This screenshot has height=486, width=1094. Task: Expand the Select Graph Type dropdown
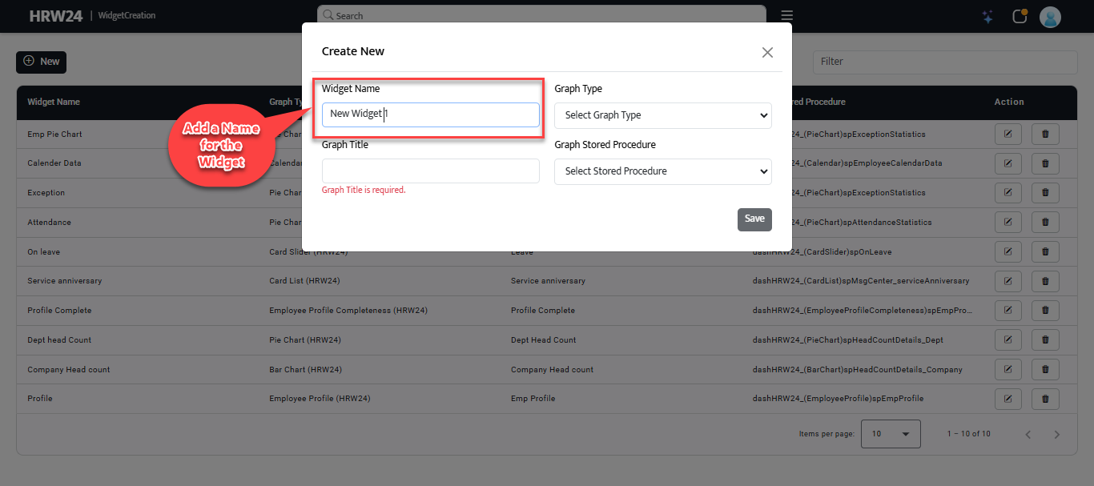coord(662,115)
